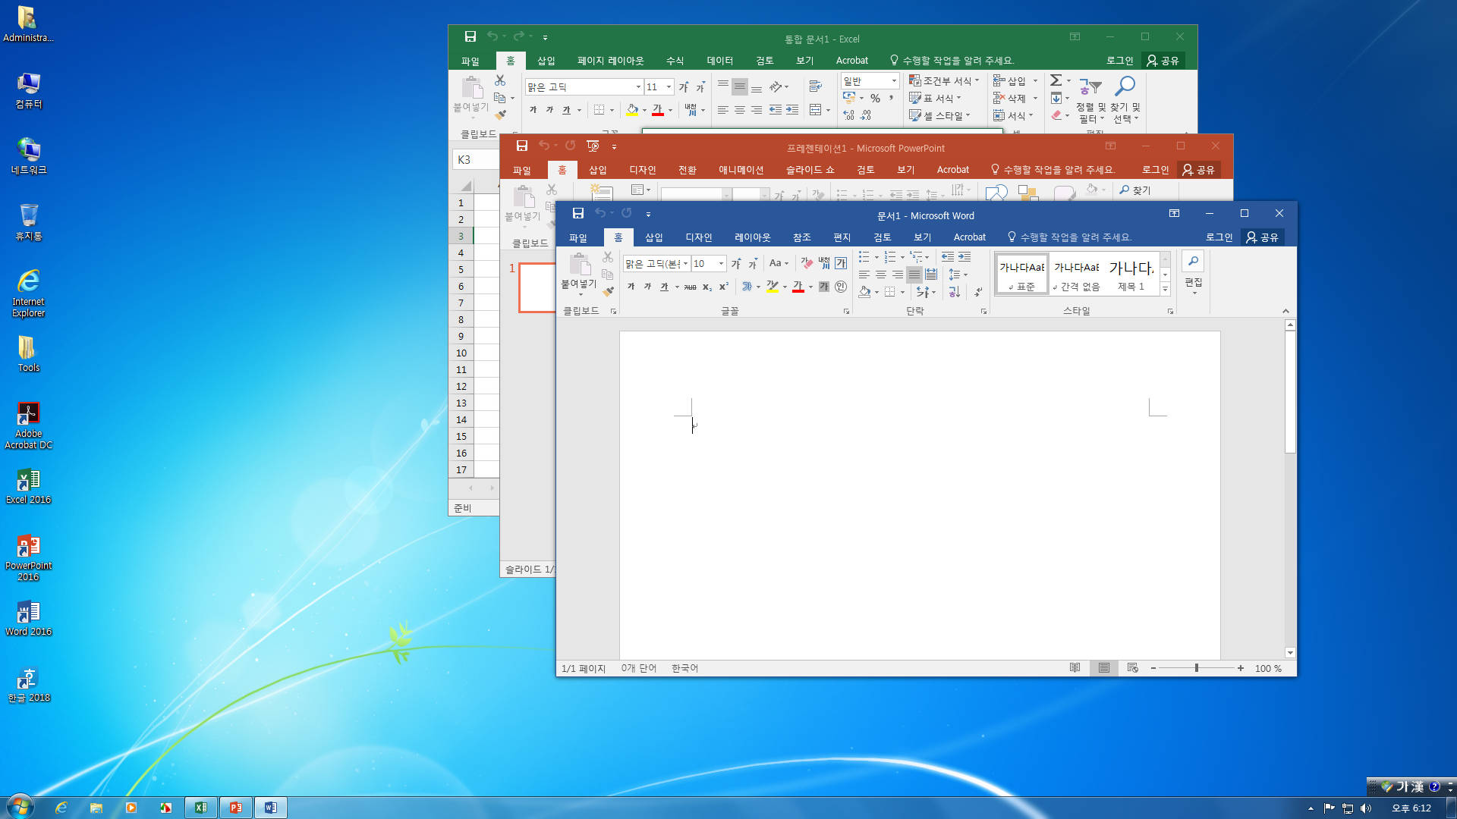Toggle Align Left in Word paragraph group

pyautogui.click(x=864, y=275)
